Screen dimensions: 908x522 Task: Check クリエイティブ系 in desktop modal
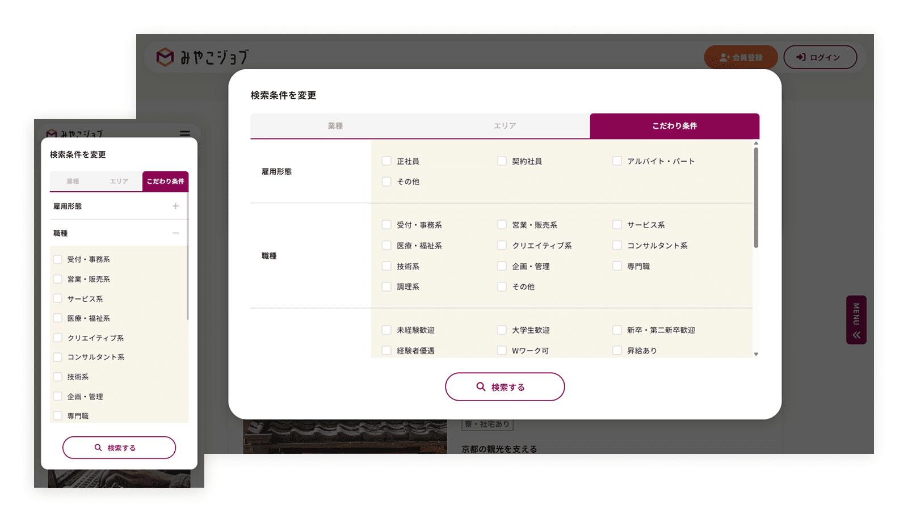(x=502, y=246)
